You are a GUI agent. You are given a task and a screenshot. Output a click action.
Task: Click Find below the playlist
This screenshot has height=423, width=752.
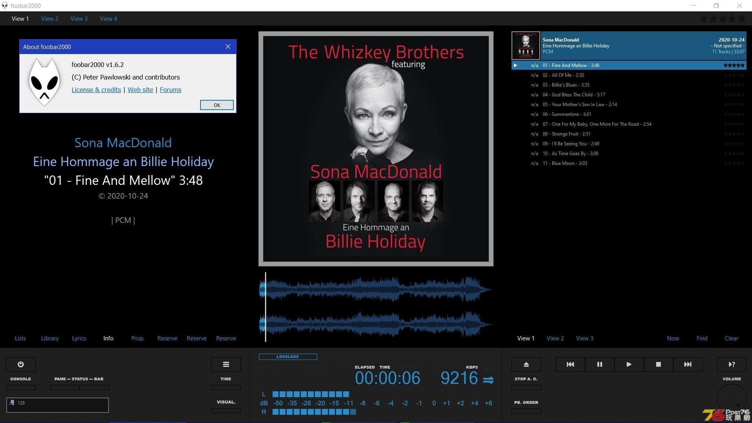tap(702, 338)
